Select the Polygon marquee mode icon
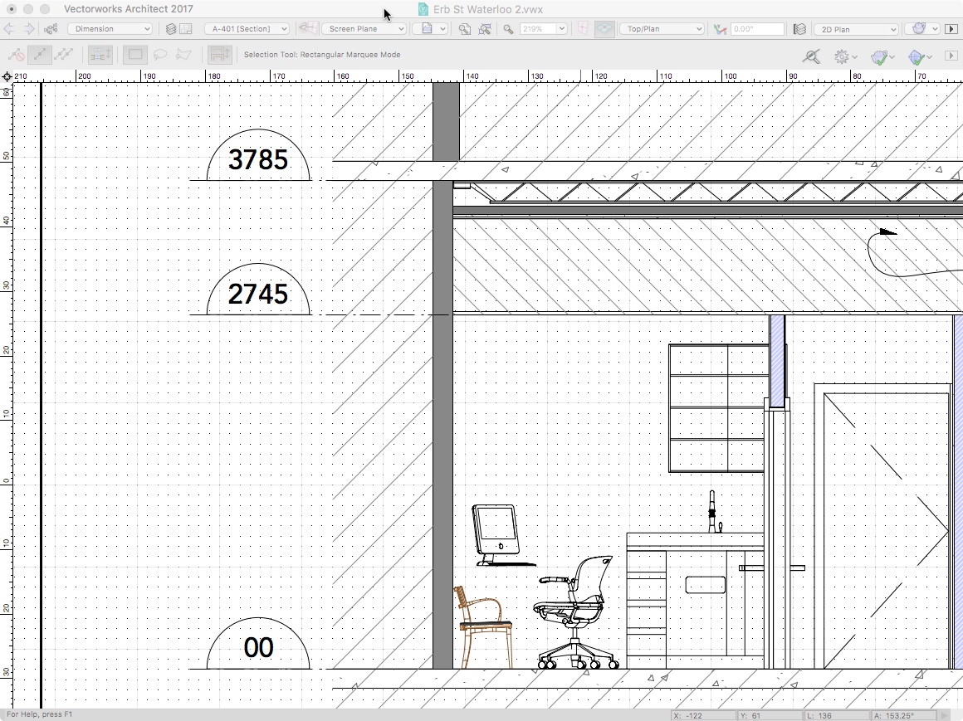This screenshot has height=721, width=963. (184, 55)
